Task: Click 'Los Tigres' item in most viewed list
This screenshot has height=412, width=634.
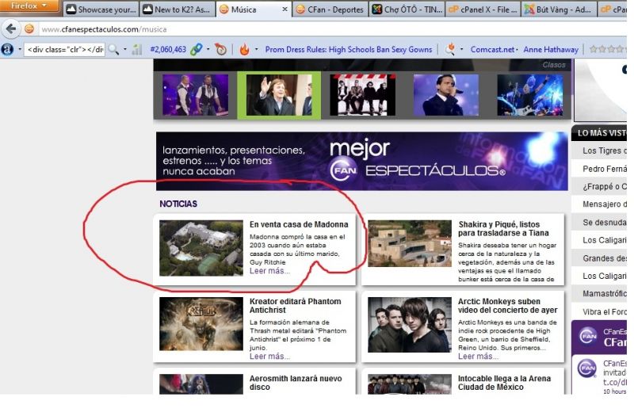Action: (x=599, y=151)
